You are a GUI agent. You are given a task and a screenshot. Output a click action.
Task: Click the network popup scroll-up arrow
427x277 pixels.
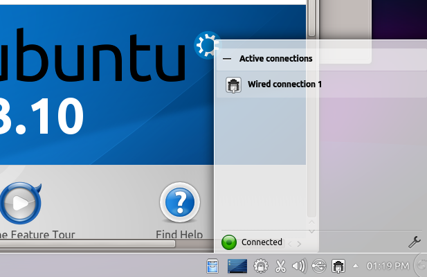(x=312, y=222)
